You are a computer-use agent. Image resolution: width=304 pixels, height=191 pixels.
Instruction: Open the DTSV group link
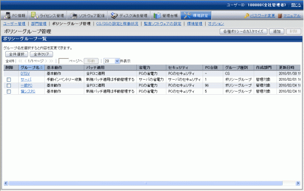coord(25,74)
